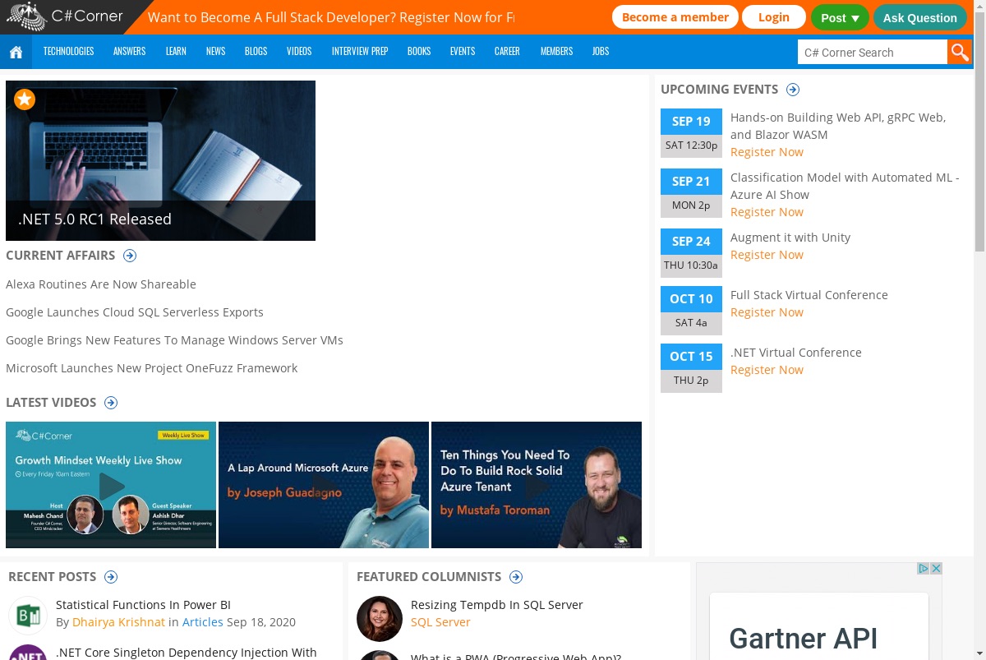The width and height of the screenshot is (986, 660).
Task: Register Now for Augment it with Unity
Action: (x=767, y=255)
